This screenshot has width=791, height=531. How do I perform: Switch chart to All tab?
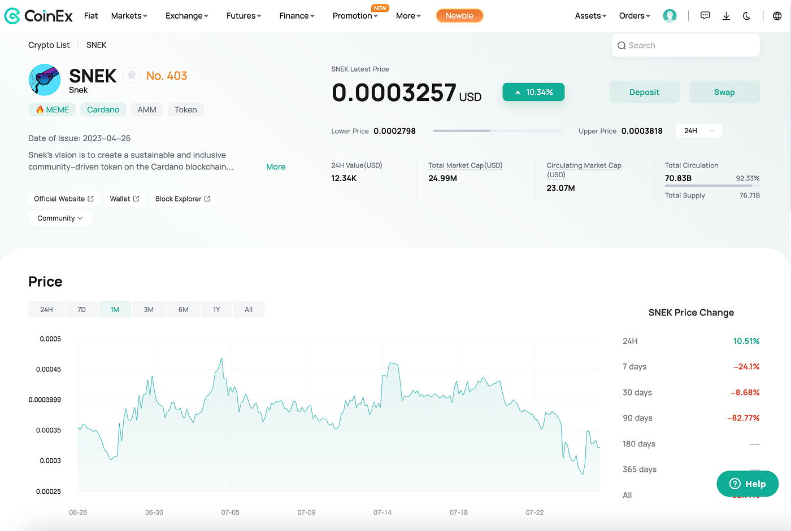coord(249,309)
